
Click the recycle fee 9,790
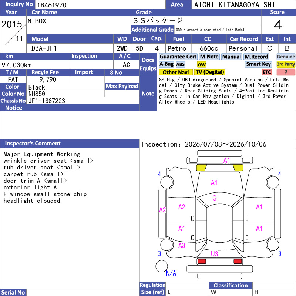[48, 80]
